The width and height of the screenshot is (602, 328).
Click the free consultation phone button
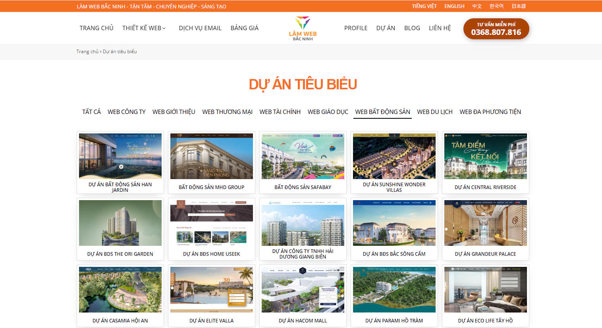[496, 29]
